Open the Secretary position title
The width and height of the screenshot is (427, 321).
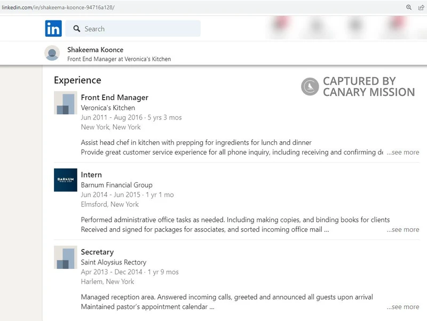pos(97,252)
